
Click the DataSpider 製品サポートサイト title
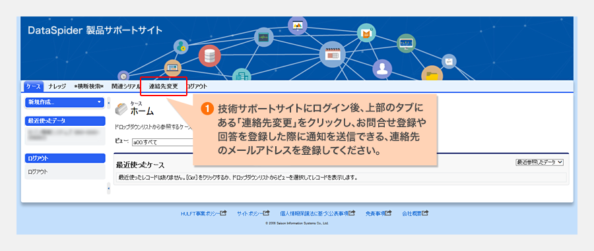95,30
